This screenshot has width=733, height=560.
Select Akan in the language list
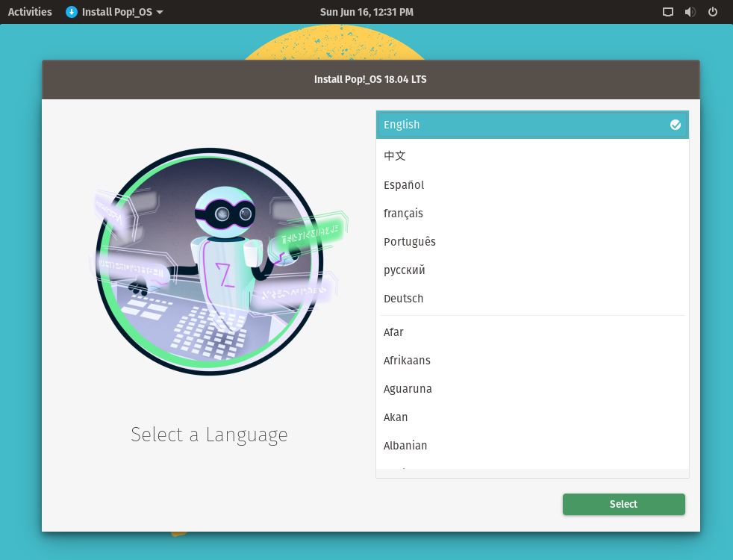[x=532, y=417]
